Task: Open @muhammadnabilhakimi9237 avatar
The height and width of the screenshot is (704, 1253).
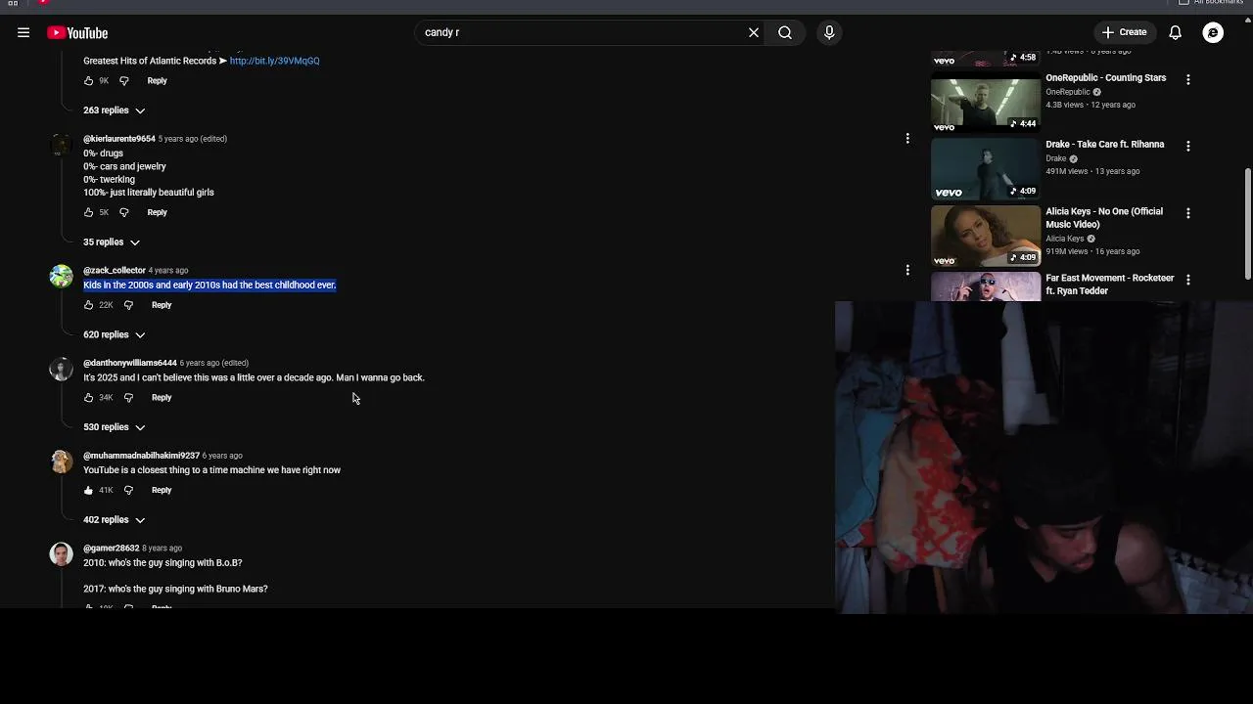Action: click(x=62, y=462)
